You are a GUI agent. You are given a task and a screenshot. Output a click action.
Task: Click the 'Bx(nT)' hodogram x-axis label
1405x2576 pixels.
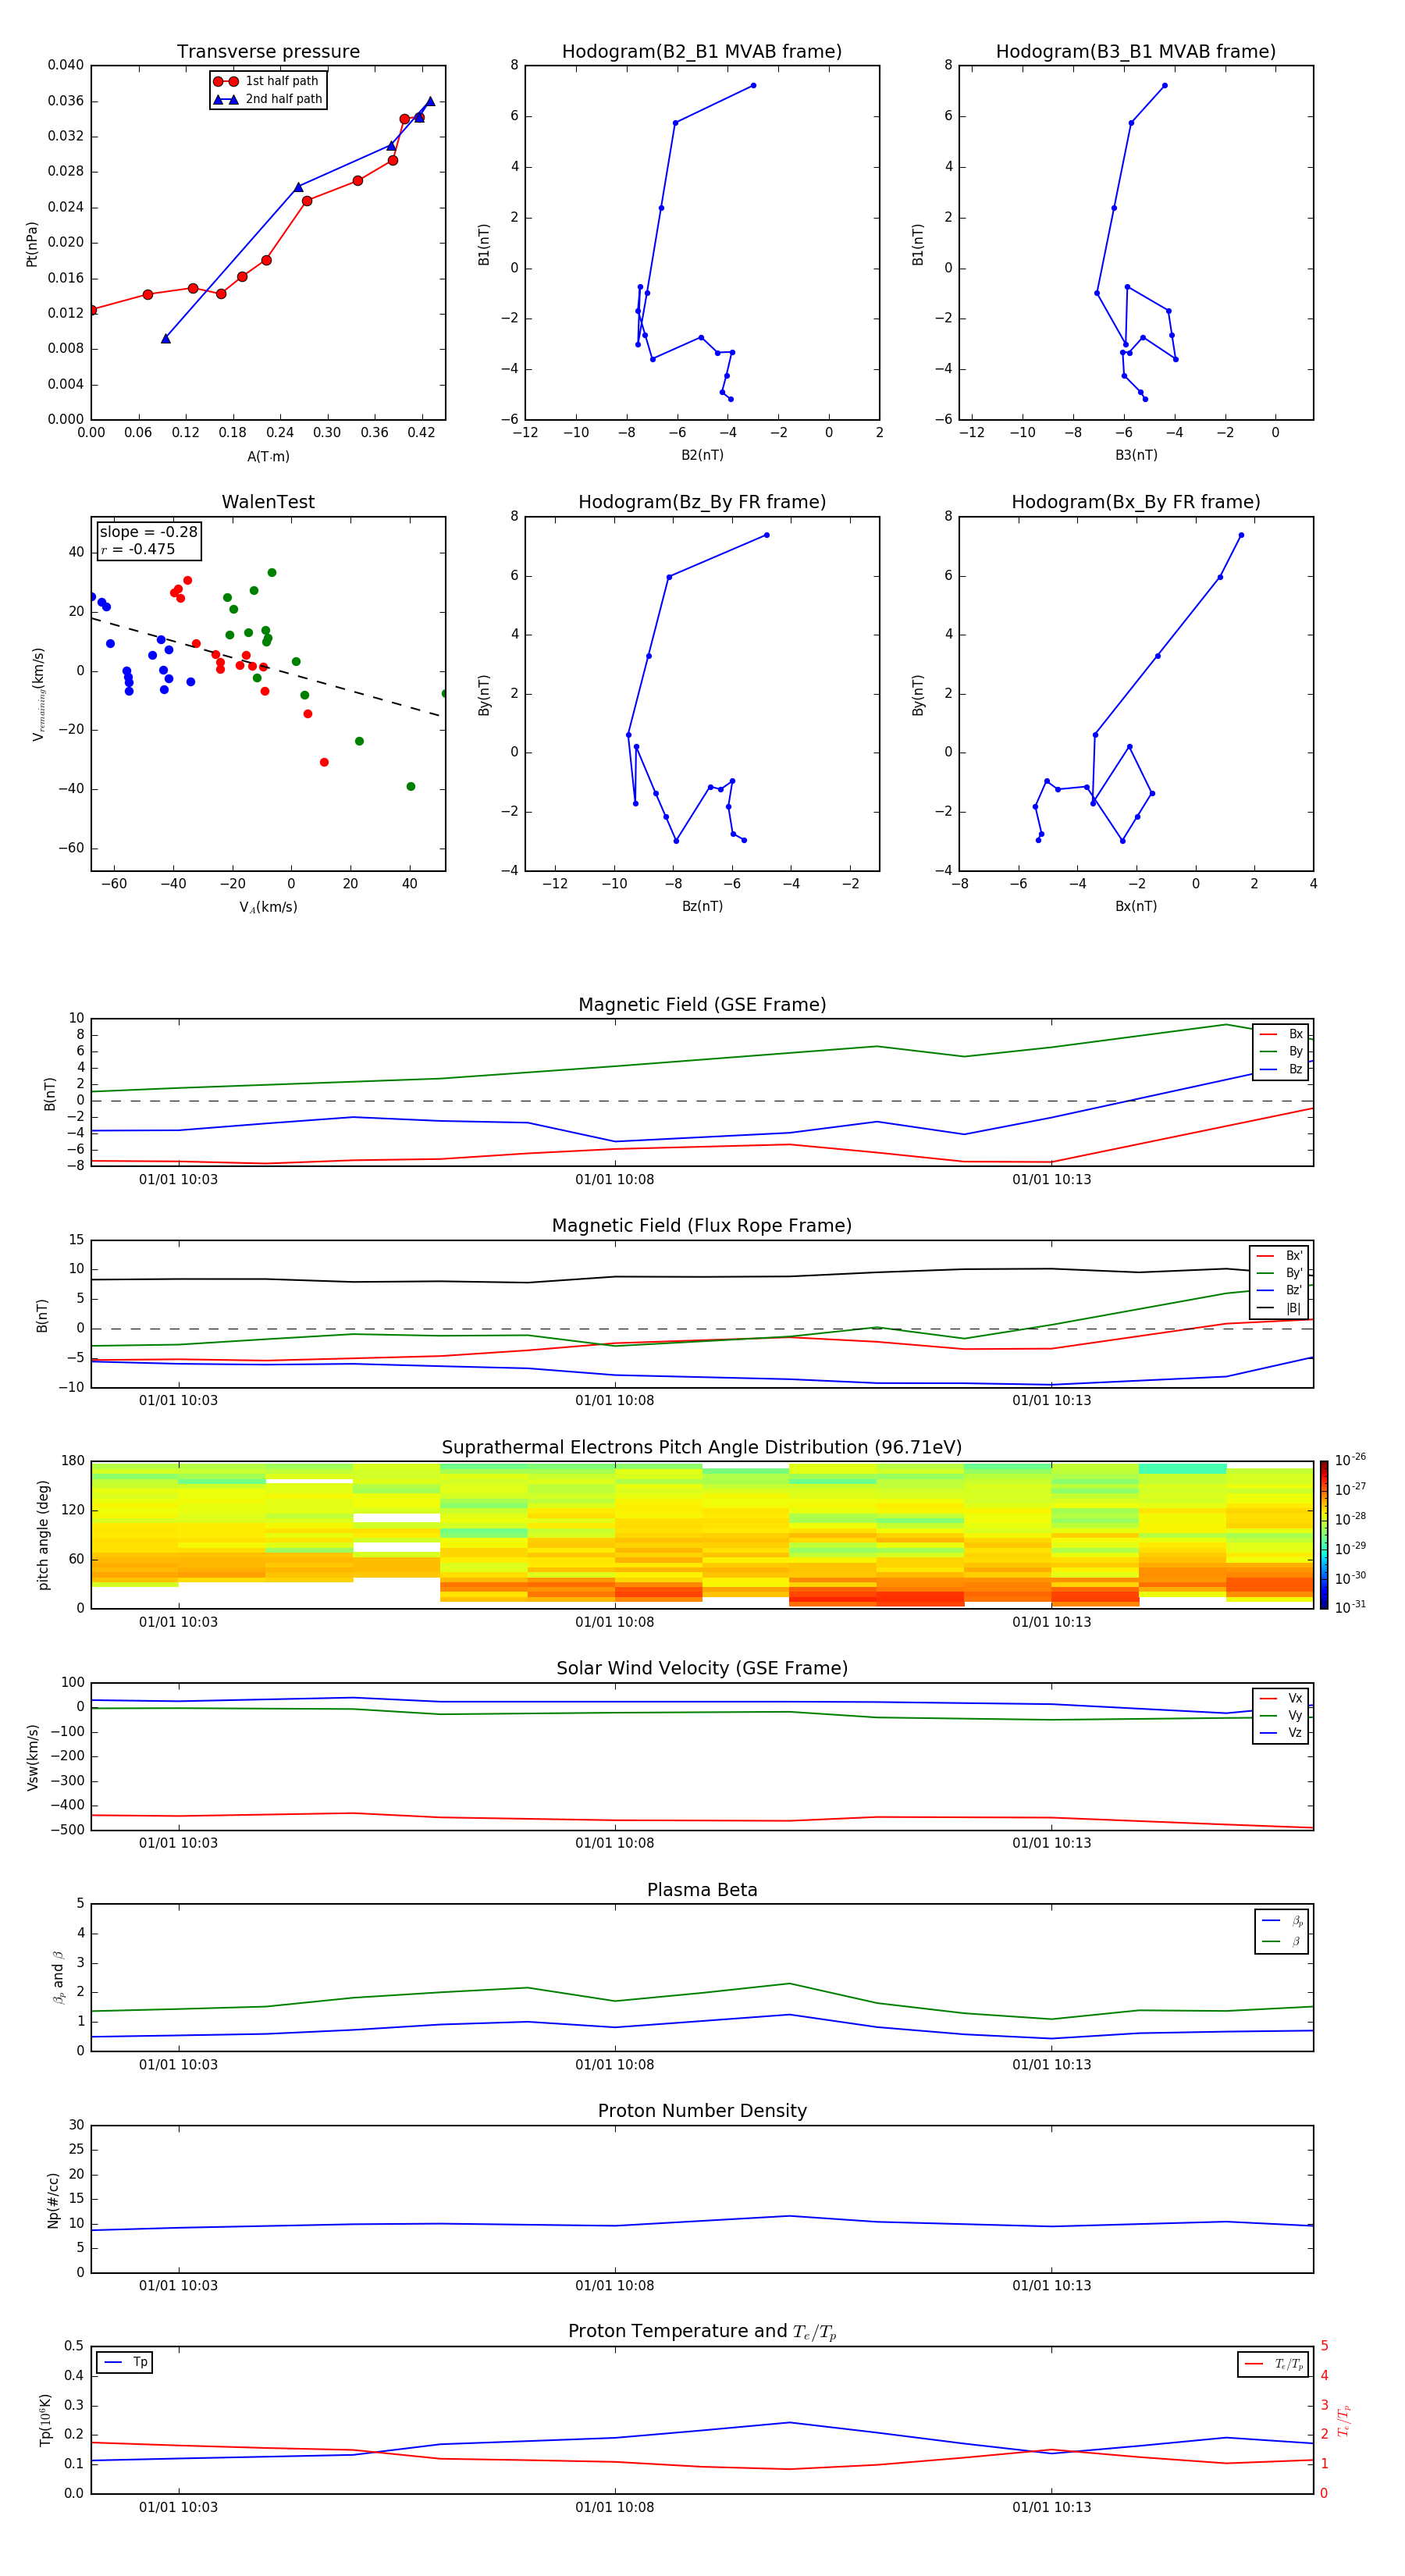(1136, 906)
